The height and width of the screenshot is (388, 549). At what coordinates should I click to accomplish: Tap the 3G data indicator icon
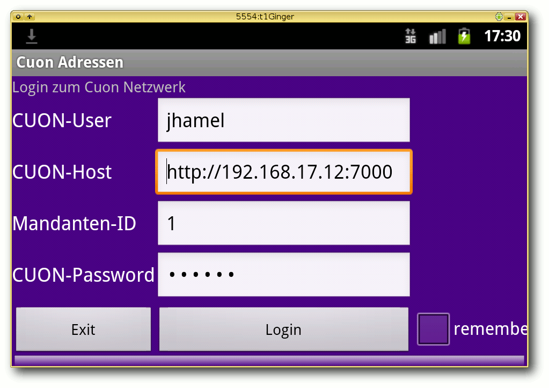(411, 36)
